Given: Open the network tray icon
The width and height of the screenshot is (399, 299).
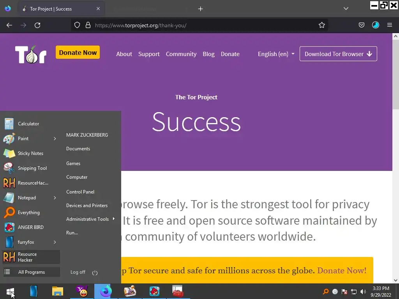Looking at the screenshot, I should coord(354,291).
